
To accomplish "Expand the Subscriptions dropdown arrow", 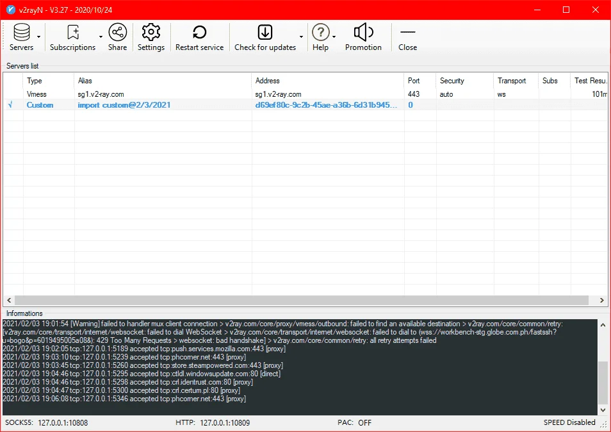I will click(x=101, y=37).
